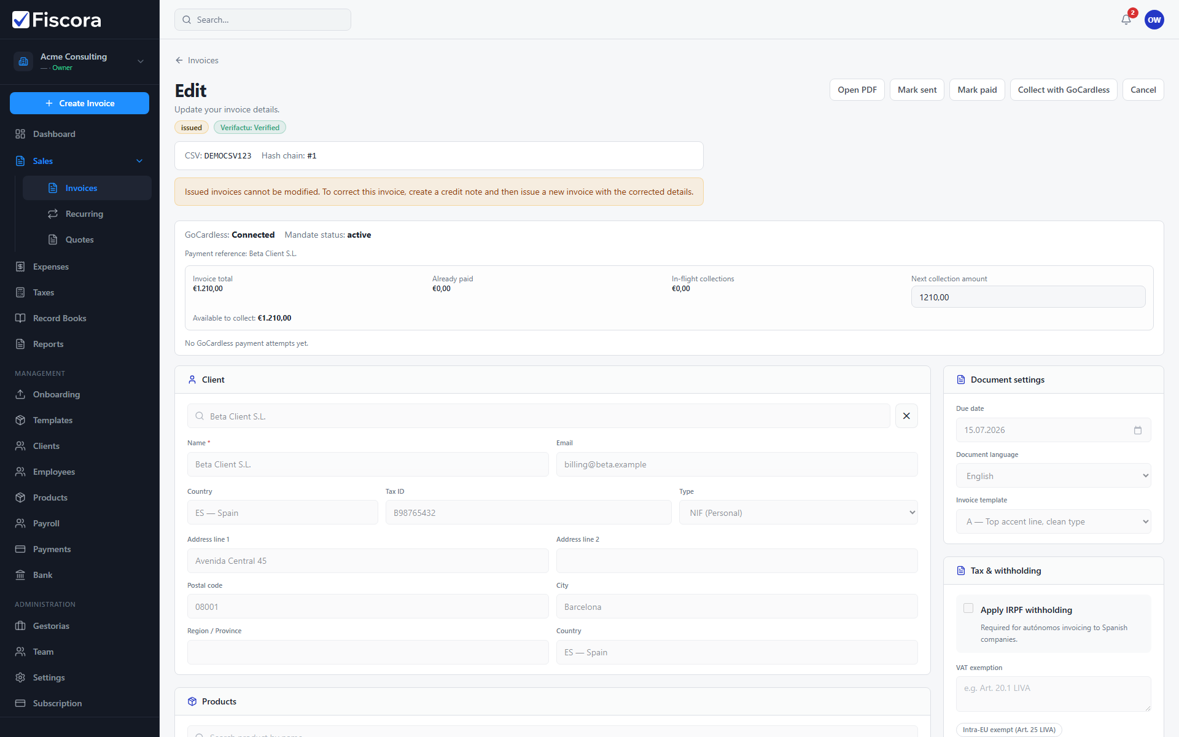Viewport: 1179px width, 737px height.
Task: Open the OW user avatar menu
Action: [x=1154, y=20]
